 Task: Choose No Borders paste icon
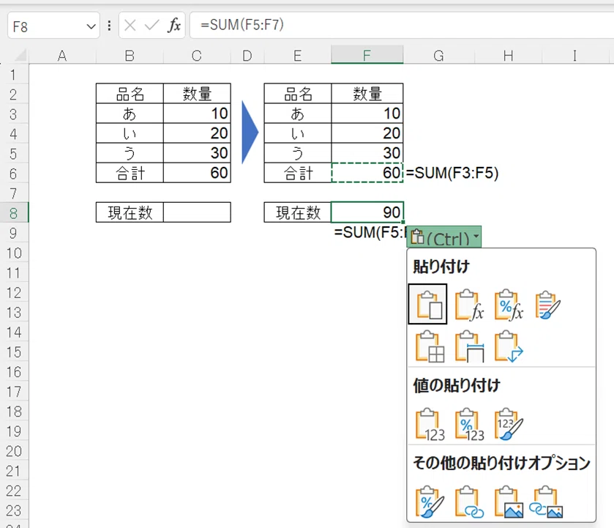point(430,346)
